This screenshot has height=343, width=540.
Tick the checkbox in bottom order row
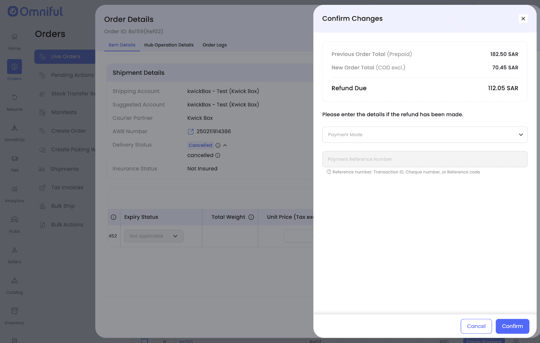(x=144, y=341)
